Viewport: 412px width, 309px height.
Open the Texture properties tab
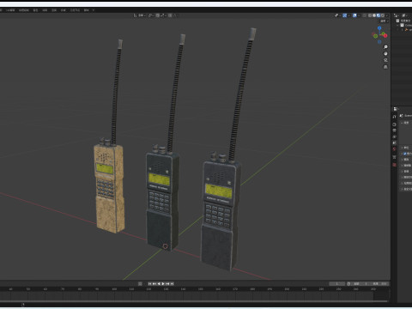click(394, 165)
